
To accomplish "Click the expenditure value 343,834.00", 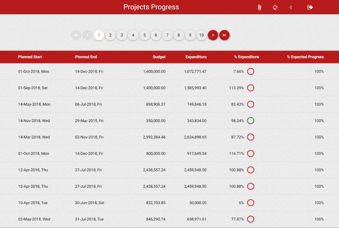I will pos(197,121).
